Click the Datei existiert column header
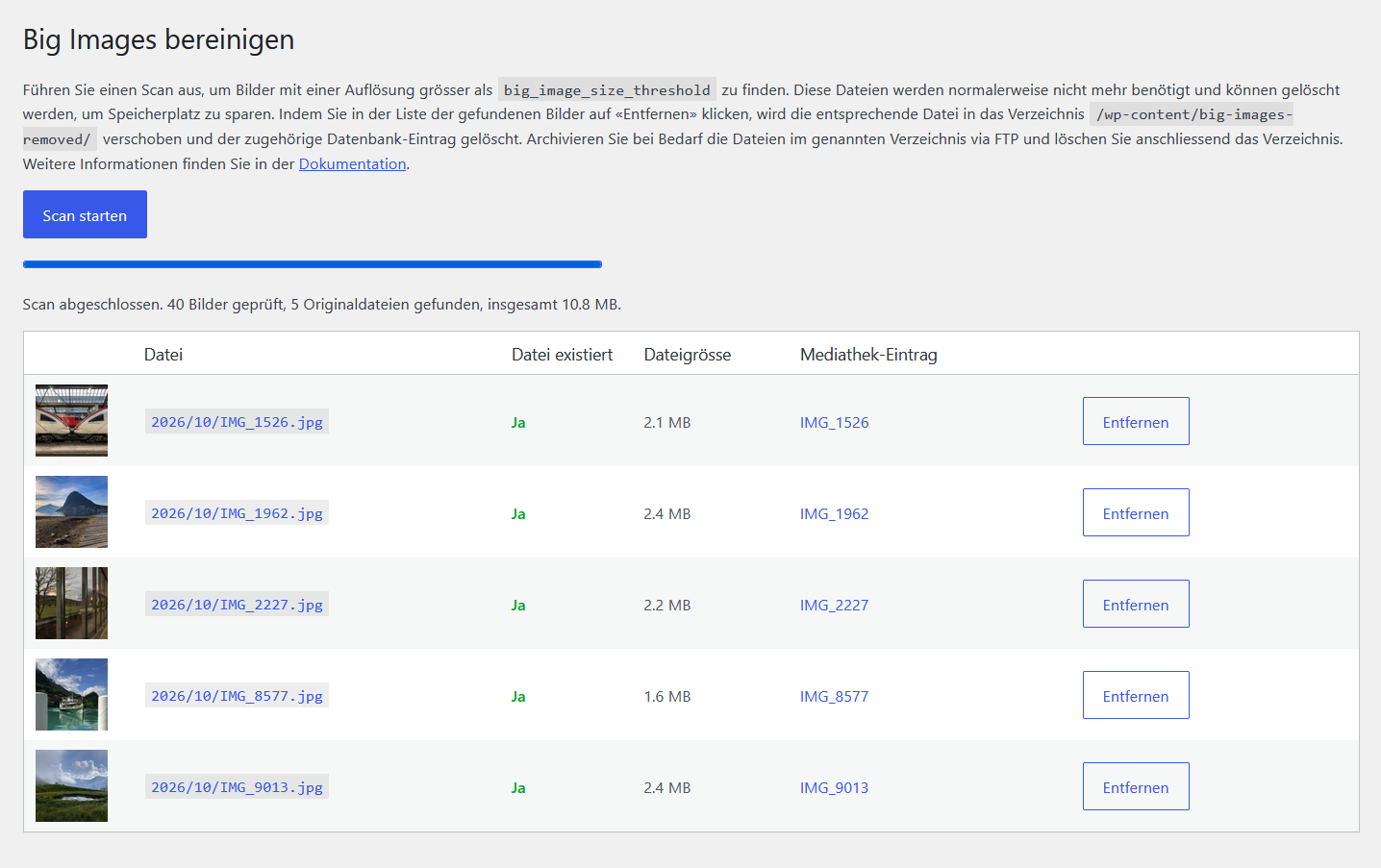Screen dimensions: 1381x868 tap(562, 355)
